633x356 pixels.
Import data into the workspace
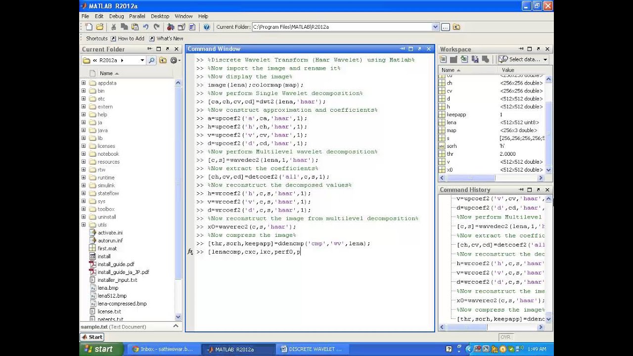pyautogui.click(x=464, y=59)
